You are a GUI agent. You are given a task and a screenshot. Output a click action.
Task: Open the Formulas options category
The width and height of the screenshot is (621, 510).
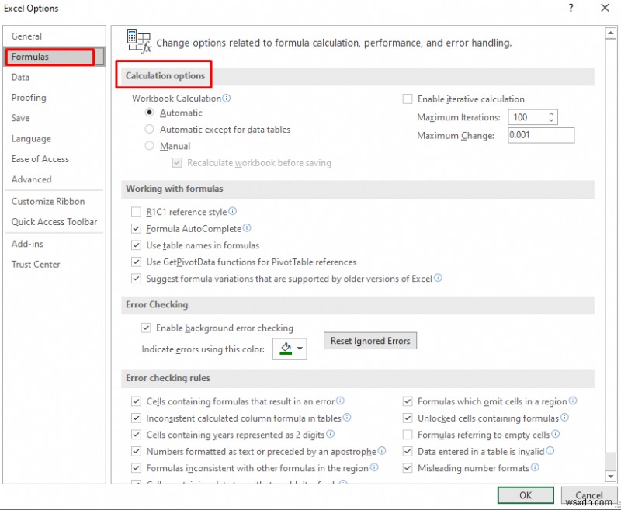pyautogui.click(x=54, y=57)
